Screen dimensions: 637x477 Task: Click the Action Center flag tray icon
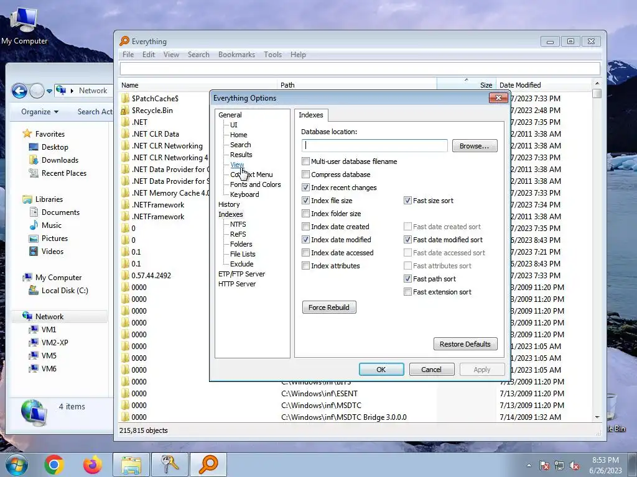click(x=544, y=466)
